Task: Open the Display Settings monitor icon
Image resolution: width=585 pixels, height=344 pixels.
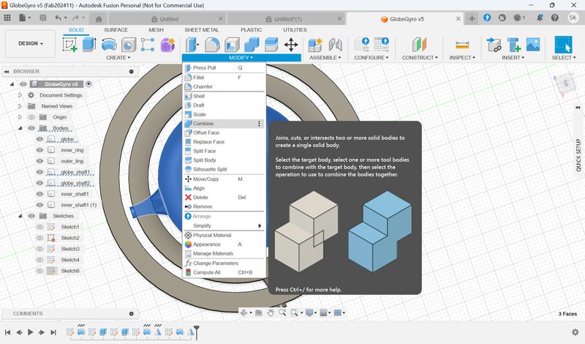Action: pyautogui.click(x=309, y=313)
